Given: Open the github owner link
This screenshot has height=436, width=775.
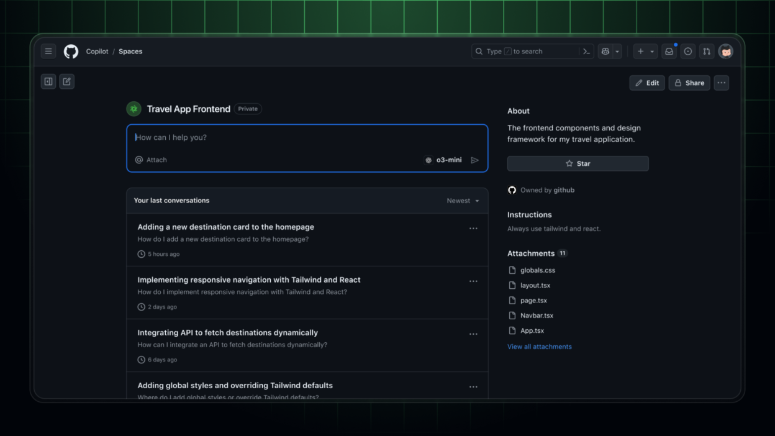Looking at the screenshot, I should tap(564, 190).
